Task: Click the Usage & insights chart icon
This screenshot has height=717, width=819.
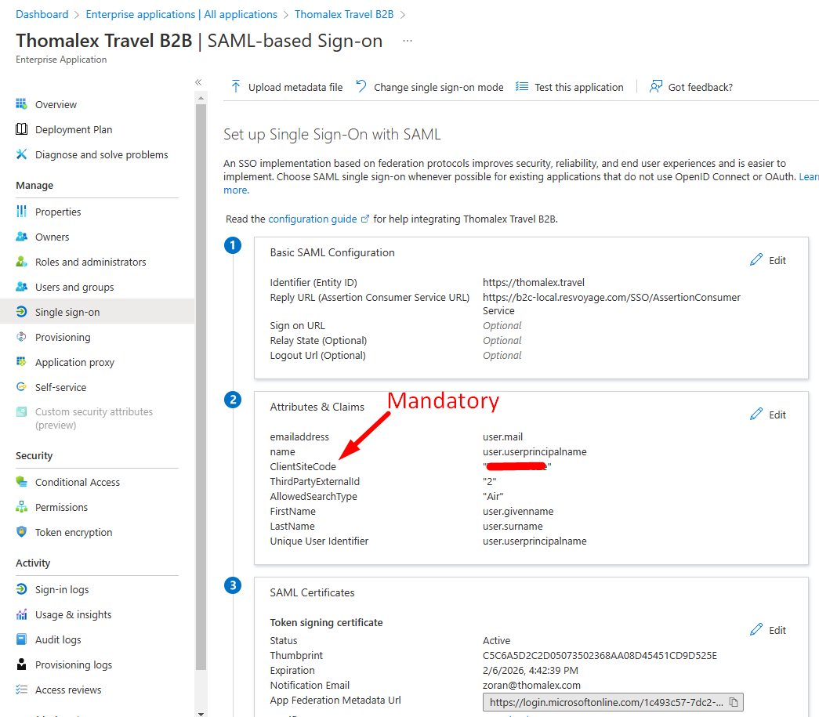Action: [21, 614]
